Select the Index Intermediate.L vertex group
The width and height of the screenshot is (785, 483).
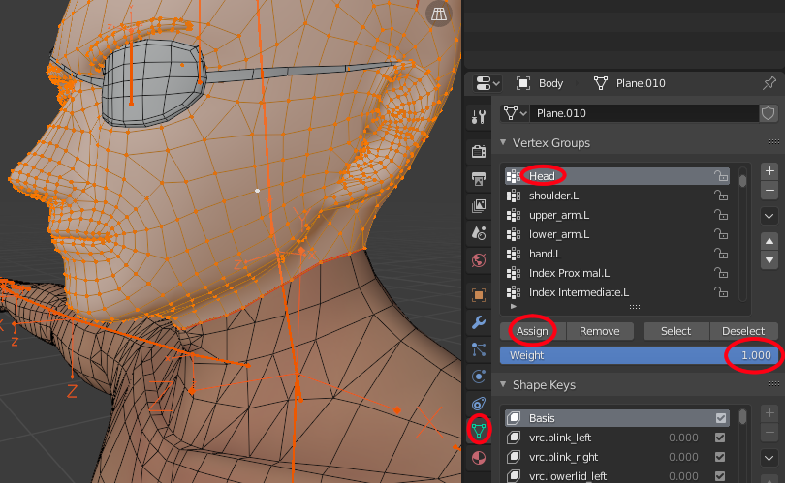click(x=616, y=292)
